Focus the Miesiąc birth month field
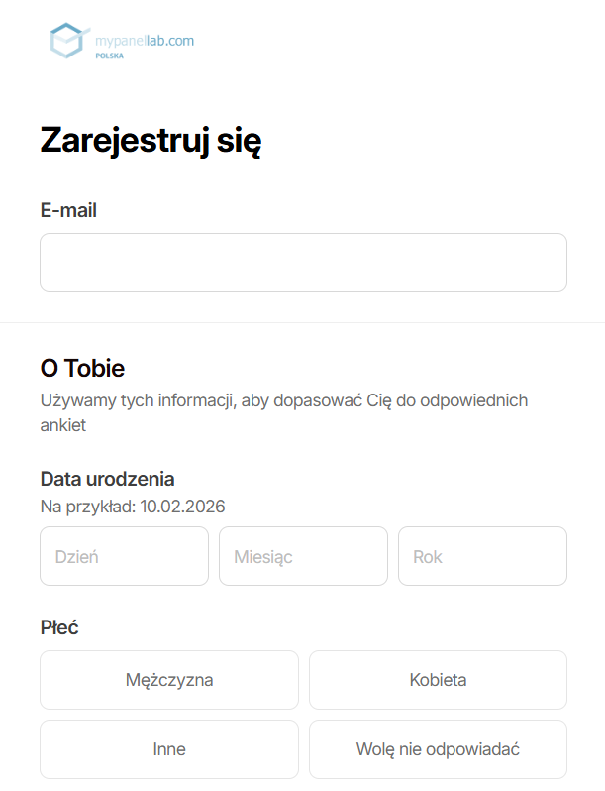This screenshot has height=791, width=605. coord(303,556)
